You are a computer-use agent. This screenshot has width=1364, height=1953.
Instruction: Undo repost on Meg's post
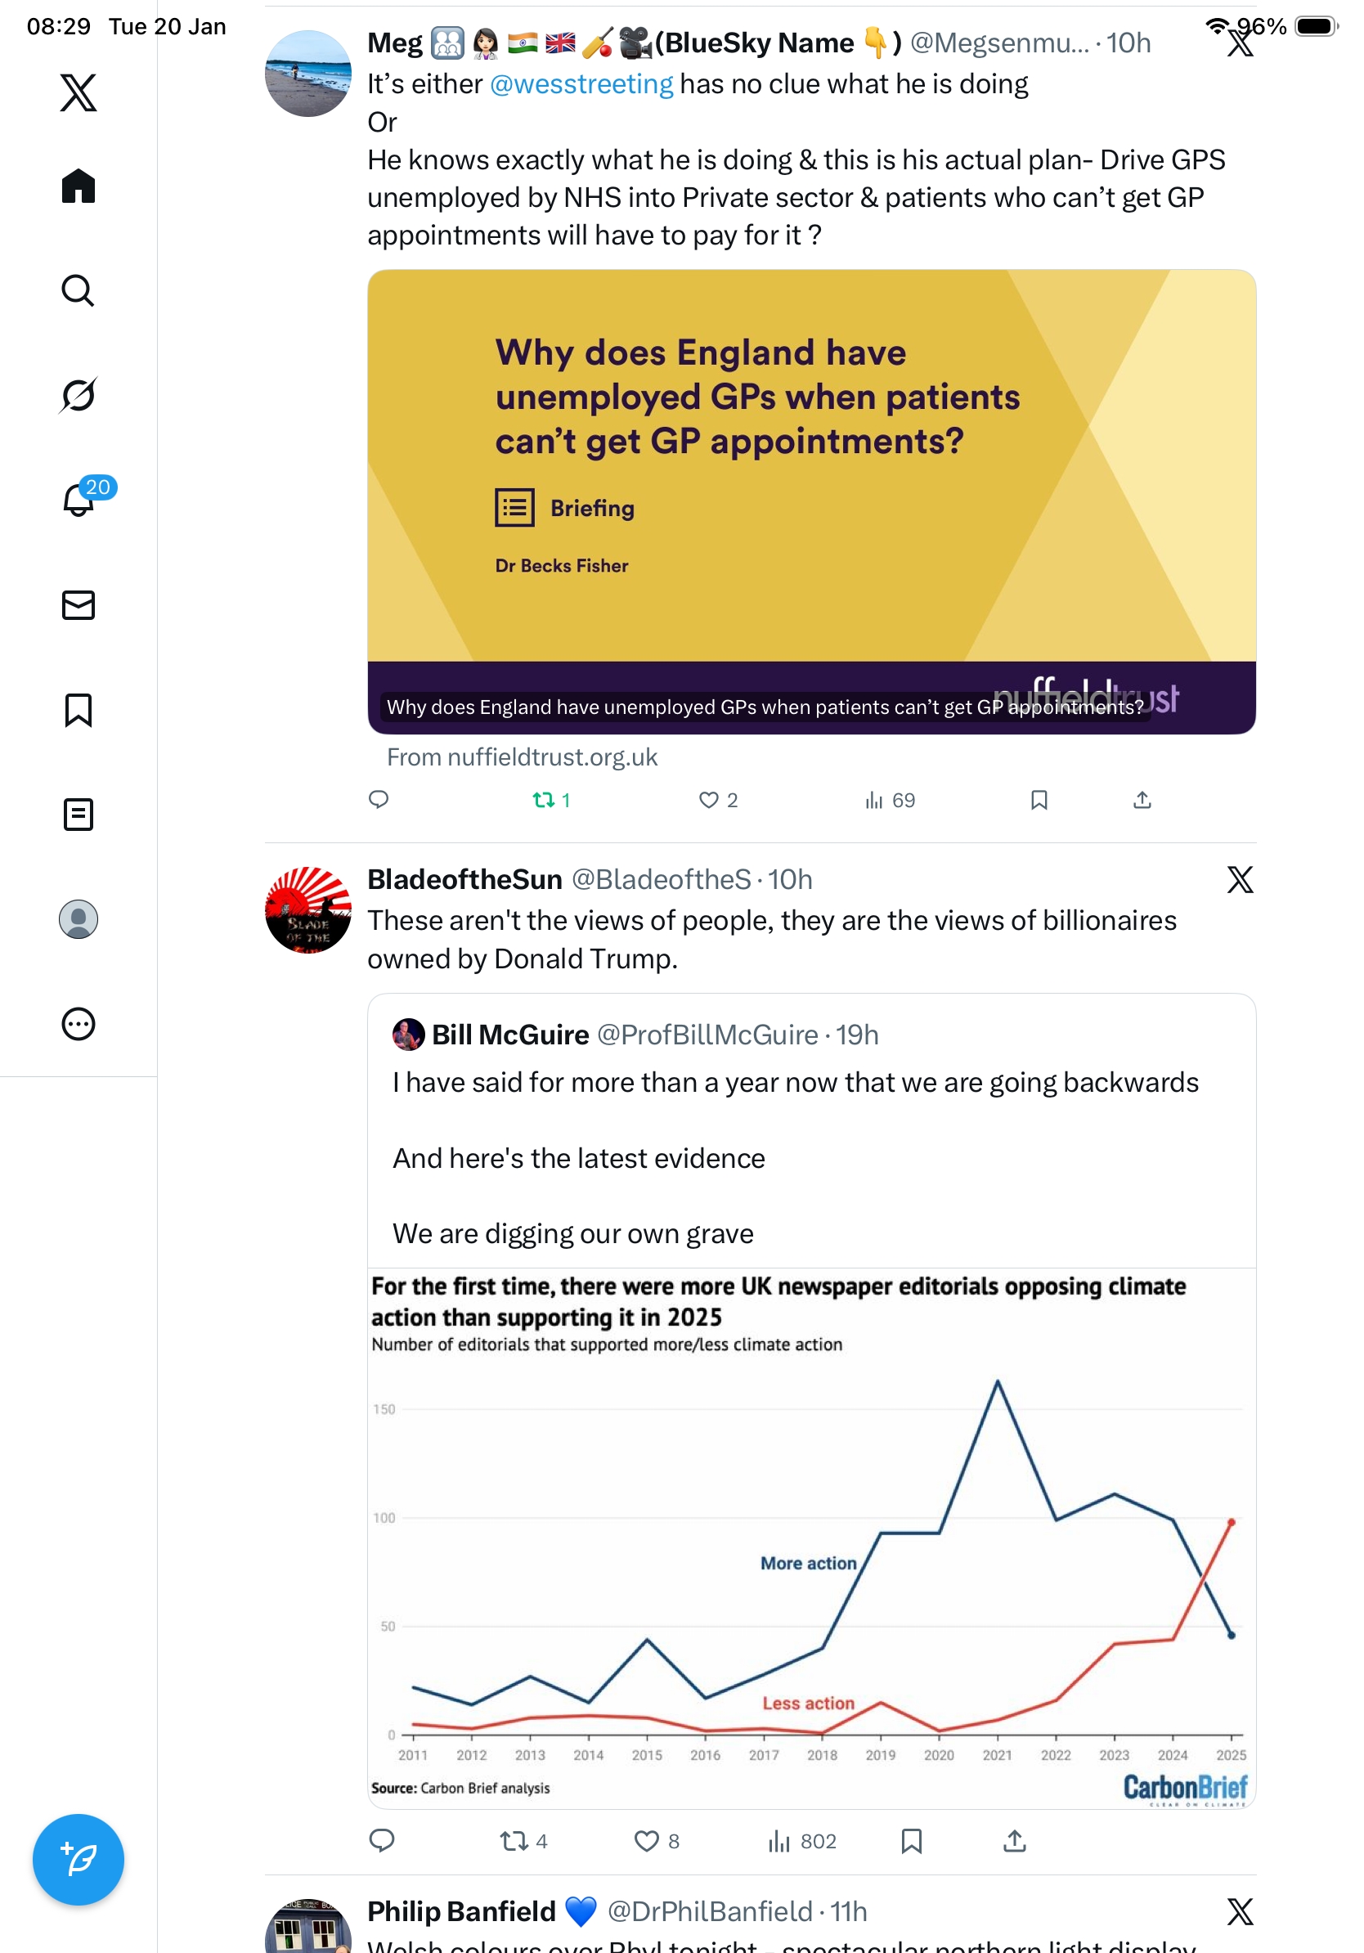543,801
